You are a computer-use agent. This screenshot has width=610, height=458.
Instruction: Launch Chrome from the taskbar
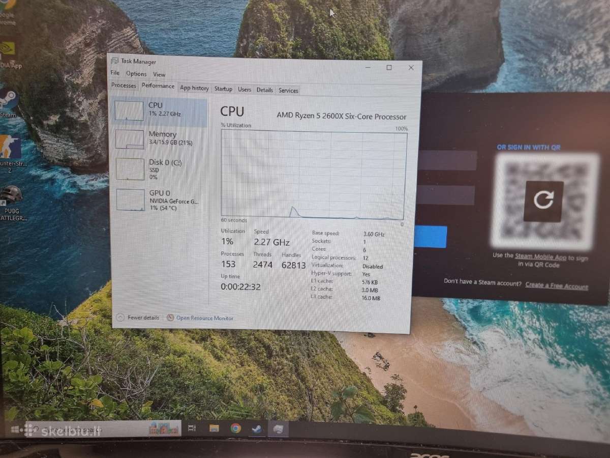[235, 428]
